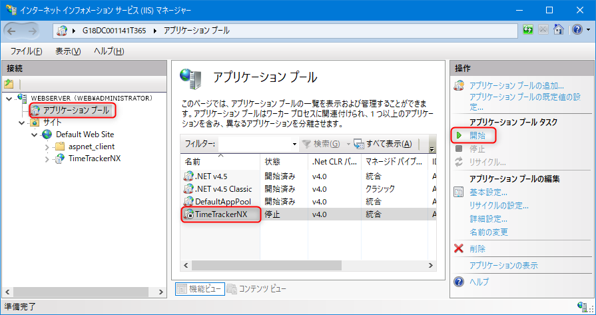Click アプリケーション プールの追加... link
The image size is (596, 315).
coord(517,85)
